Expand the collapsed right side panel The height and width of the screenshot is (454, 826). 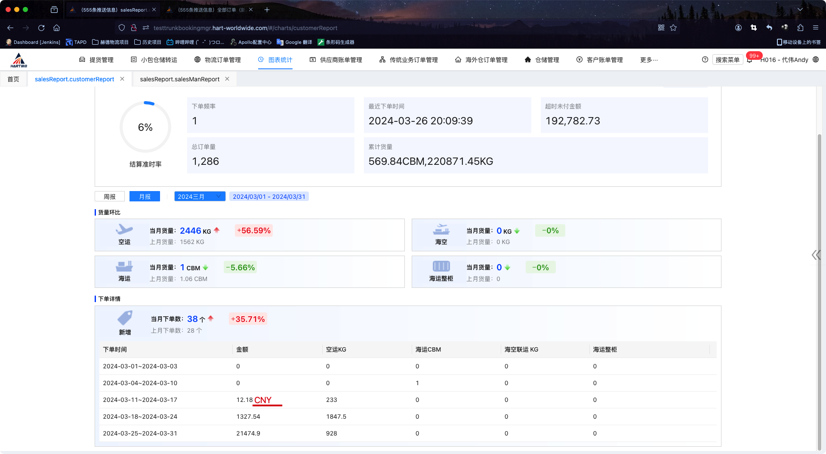pos(815,255)
